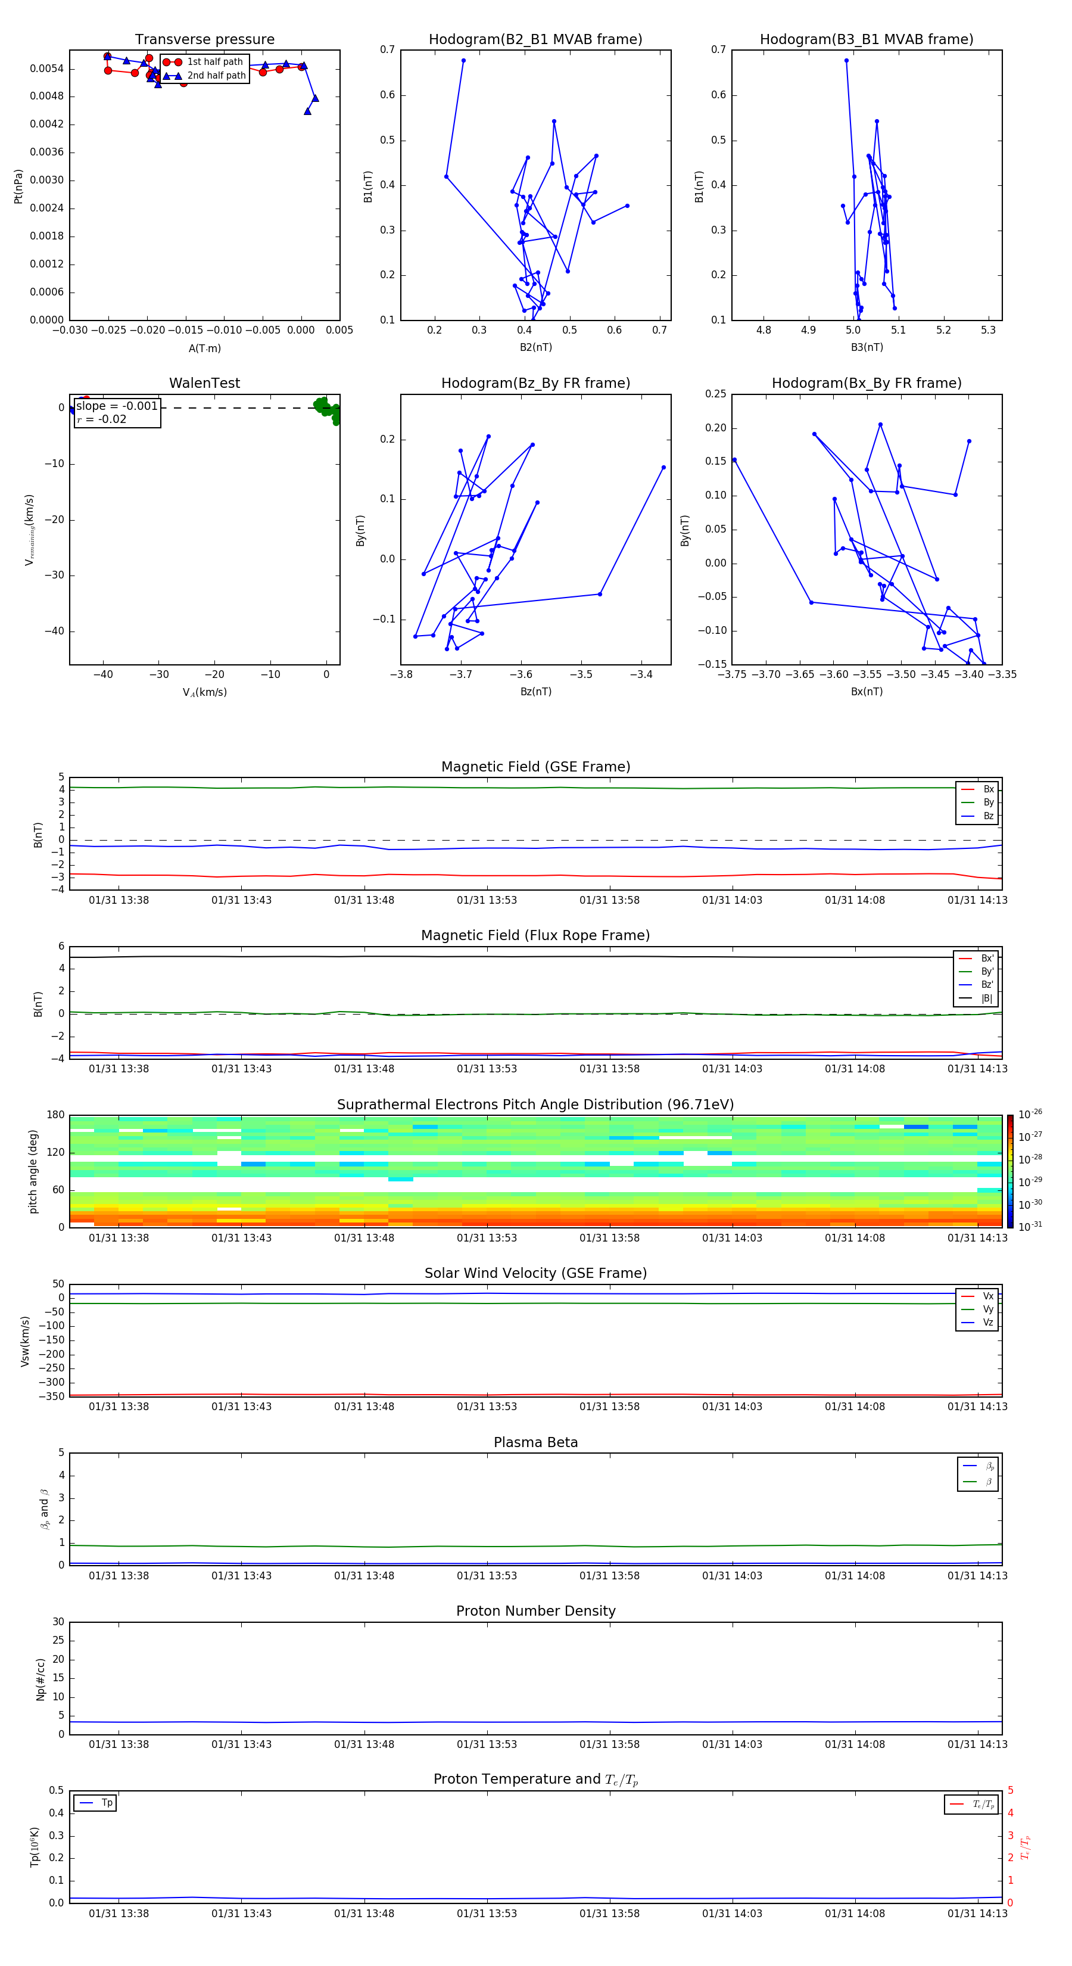Click the Tp legend box in Proton Temperature
Viewport: 1072px width, 1966px height.
[95, 1803]
